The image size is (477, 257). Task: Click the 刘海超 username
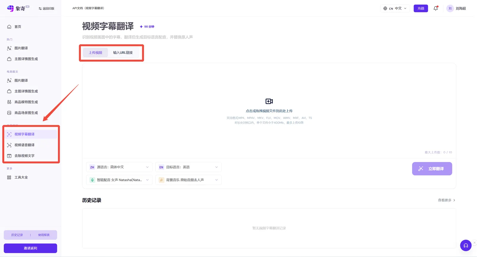tap(461, 8)
